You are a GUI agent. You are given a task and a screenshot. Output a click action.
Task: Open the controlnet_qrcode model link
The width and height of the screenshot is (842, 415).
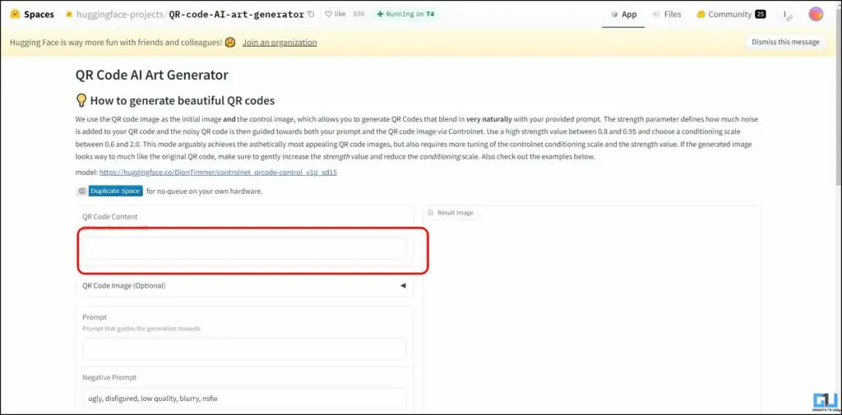tap(218, 173)
